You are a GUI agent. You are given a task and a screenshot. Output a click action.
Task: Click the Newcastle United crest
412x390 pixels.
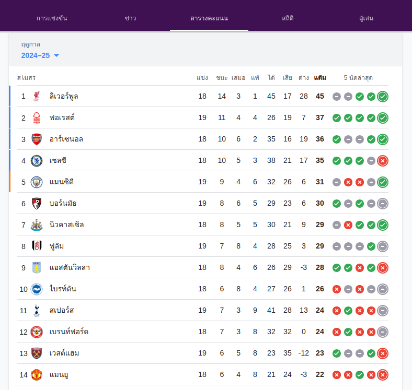click(x=37, y=225)
